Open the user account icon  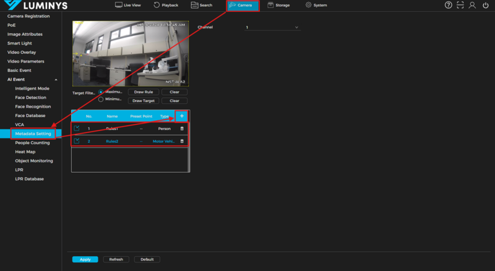(x=472, y=5)
